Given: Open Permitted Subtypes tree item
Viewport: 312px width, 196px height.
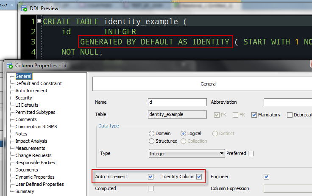Looking at the screenshot, I should point(35,112).
